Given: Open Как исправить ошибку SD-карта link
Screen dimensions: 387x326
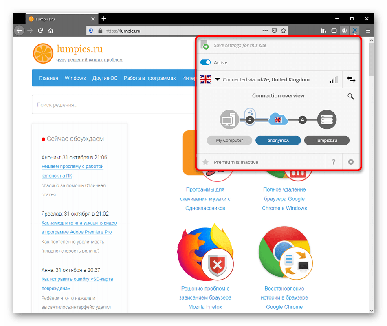Looking at the screenshot, I should [x=77, y=284].
